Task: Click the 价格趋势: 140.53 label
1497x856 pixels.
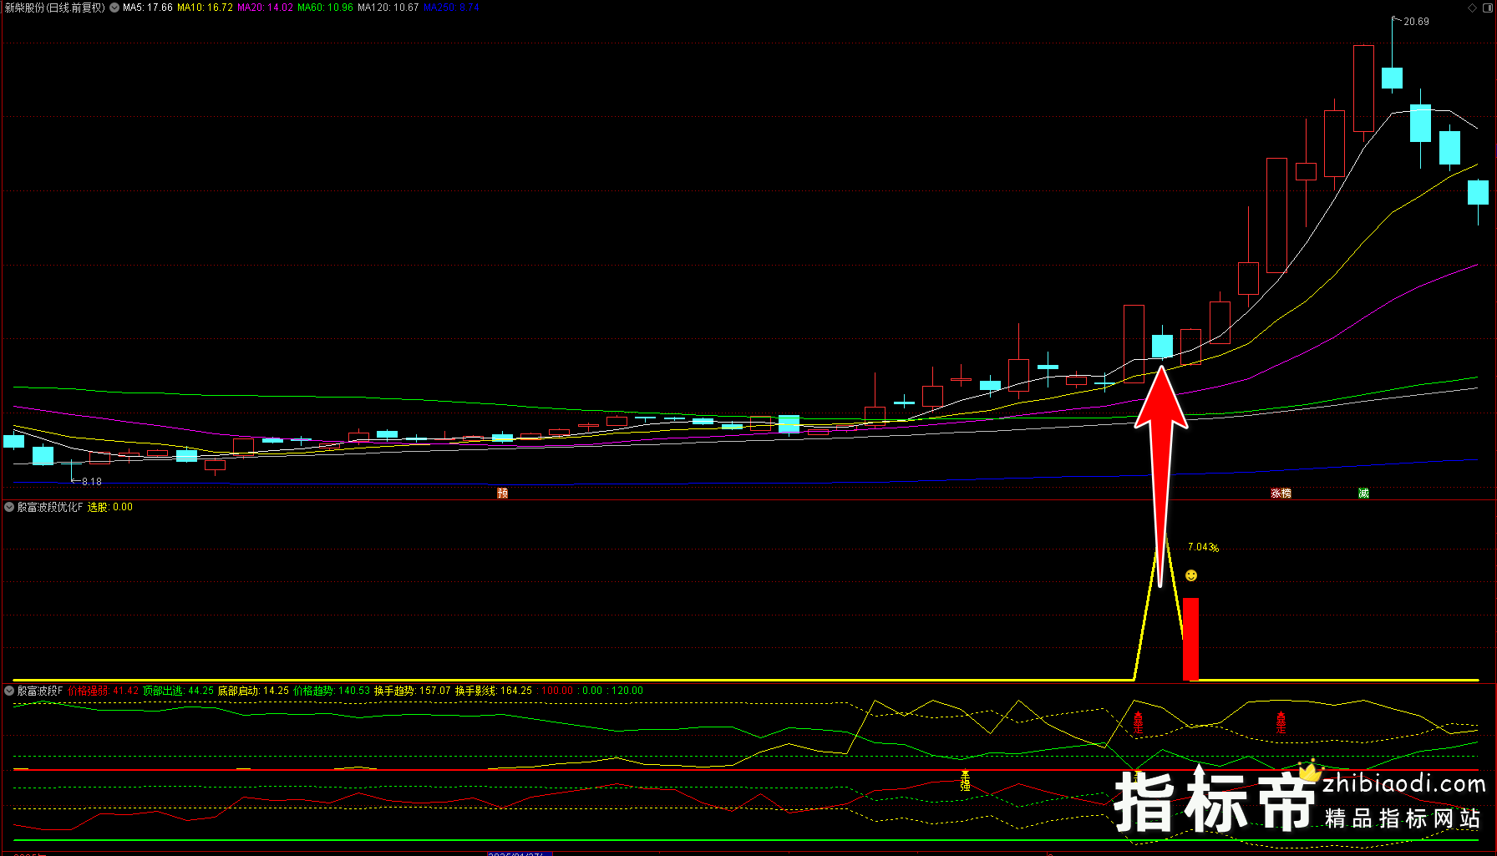Action: click(x=332, y=691)
